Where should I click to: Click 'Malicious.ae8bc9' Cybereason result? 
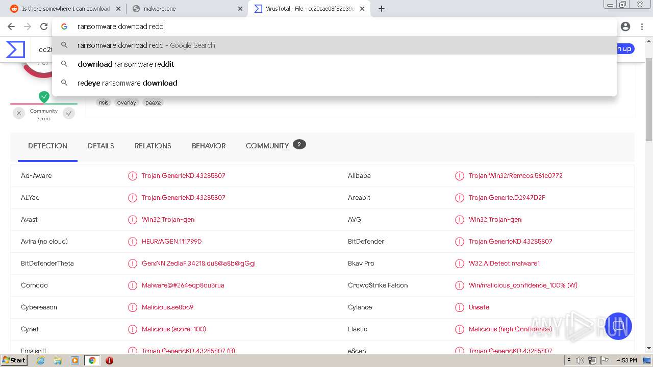pyautogui.click(x=167, y=307)
